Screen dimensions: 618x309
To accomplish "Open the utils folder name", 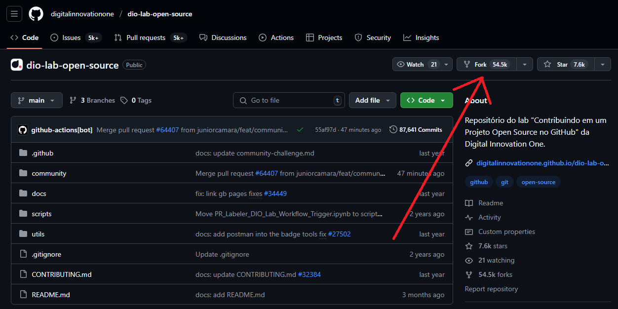I will 38,234.
